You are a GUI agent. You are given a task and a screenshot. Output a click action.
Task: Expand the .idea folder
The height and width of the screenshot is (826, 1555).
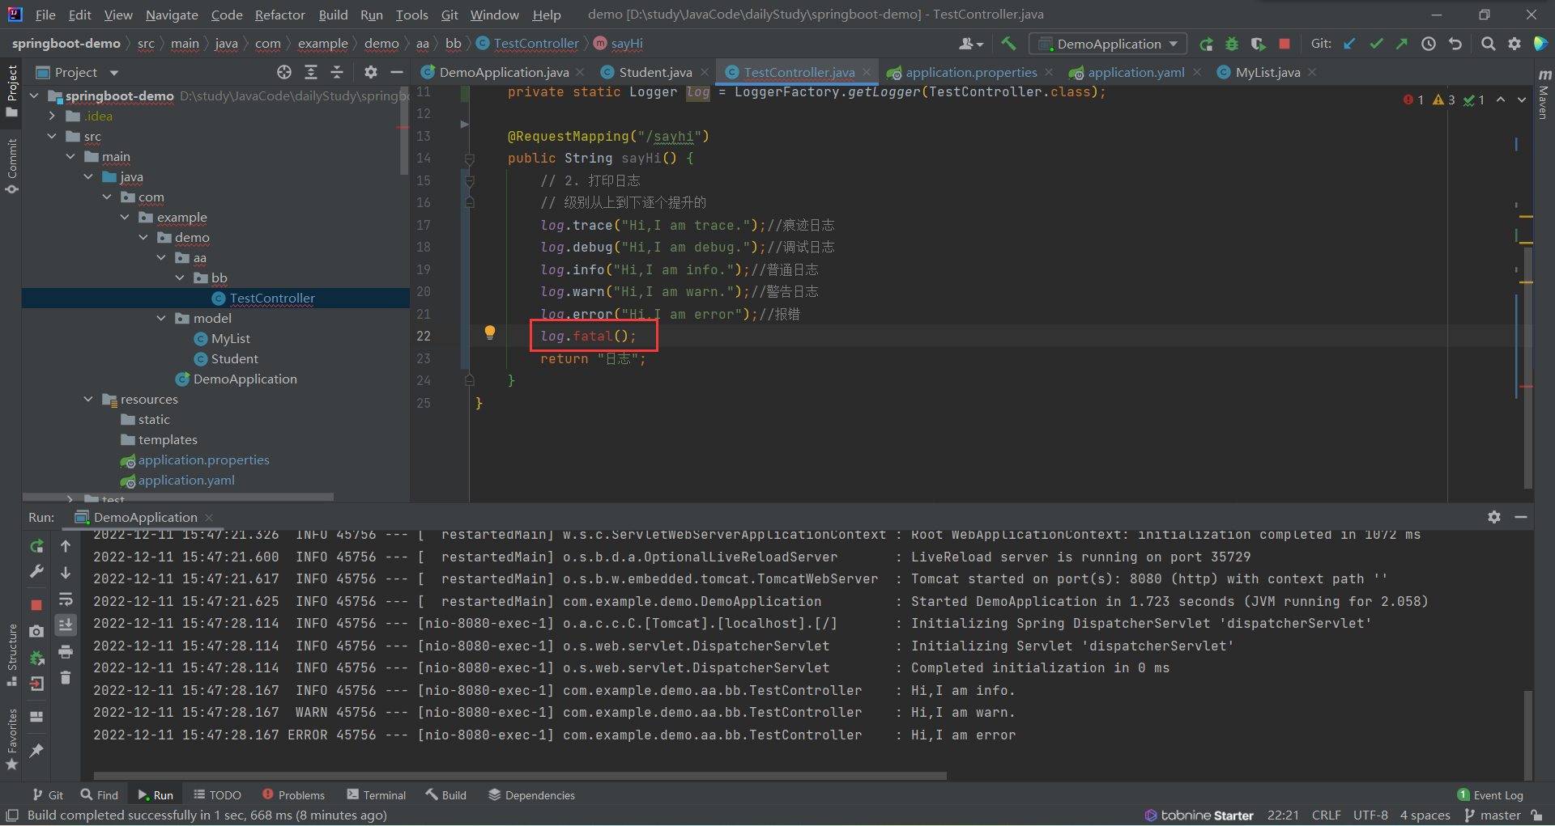[x=52, y=116]
